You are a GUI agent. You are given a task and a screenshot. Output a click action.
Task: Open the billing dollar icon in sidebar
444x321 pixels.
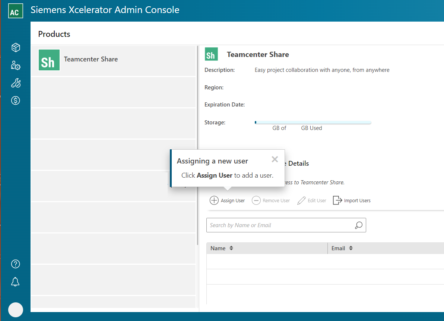point(15,100)
